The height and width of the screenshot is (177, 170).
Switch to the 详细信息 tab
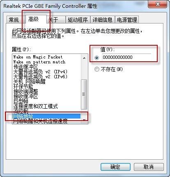pyautogui.click(x=102, y=20)
